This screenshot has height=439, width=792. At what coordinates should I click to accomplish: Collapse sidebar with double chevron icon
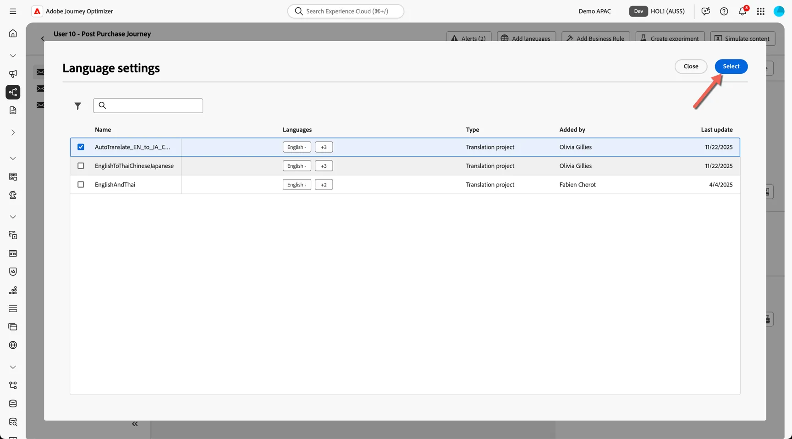pyautogui.click(x=135, y=424)
